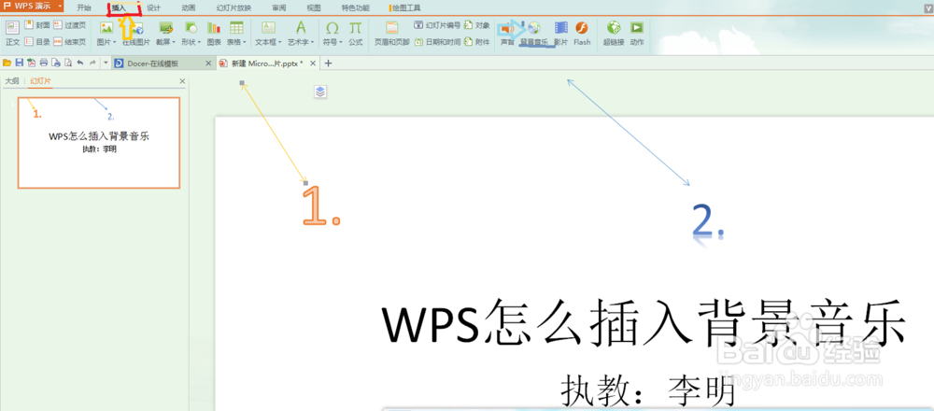Open the 视图 ribbon tab
This screenshot has width=934, height=411.
click(x=314, y=7)
